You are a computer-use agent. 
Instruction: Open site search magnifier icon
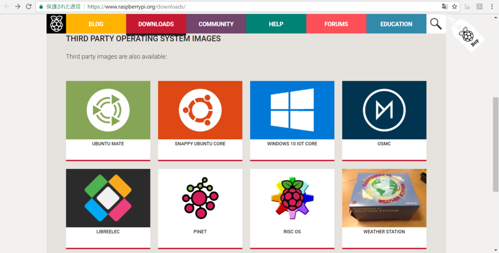click(436, 23)
